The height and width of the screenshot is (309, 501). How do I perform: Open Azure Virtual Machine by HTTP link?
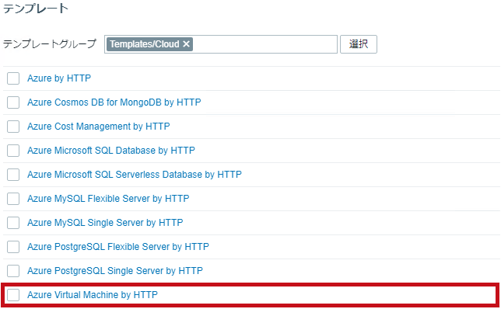click(93, 295)
